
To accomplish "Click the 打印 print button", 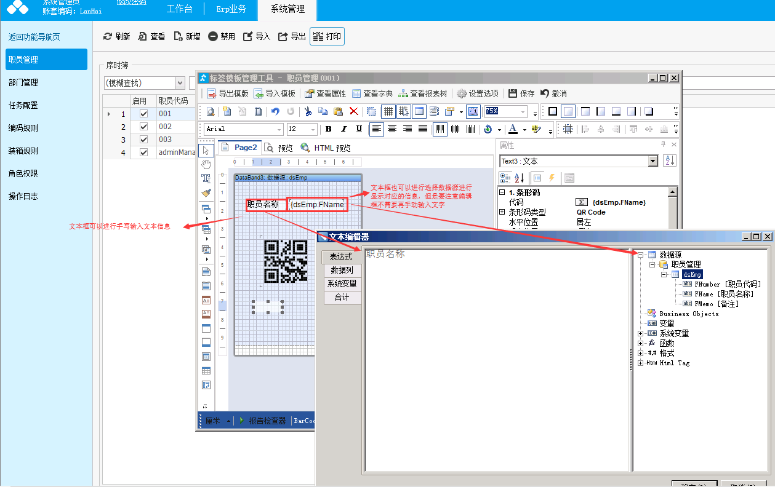I will pos(327,37).
